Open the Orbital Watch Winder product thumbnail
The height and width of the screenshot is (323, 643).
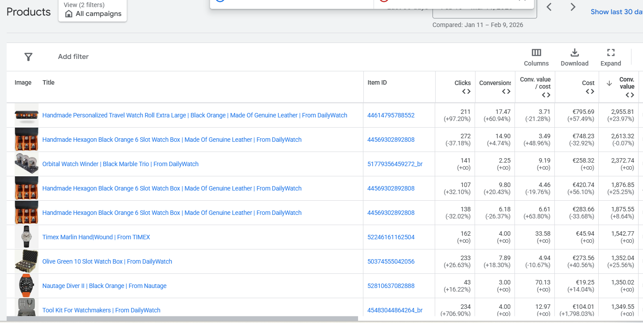27,164
